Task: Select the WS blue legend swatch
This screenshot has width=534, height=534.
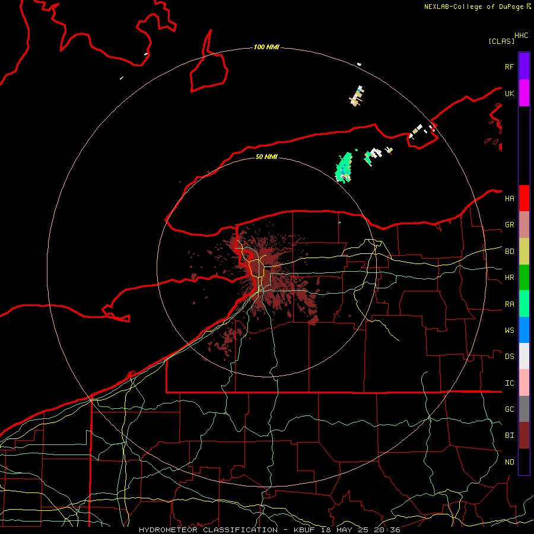Action: [x=524, y=330]
